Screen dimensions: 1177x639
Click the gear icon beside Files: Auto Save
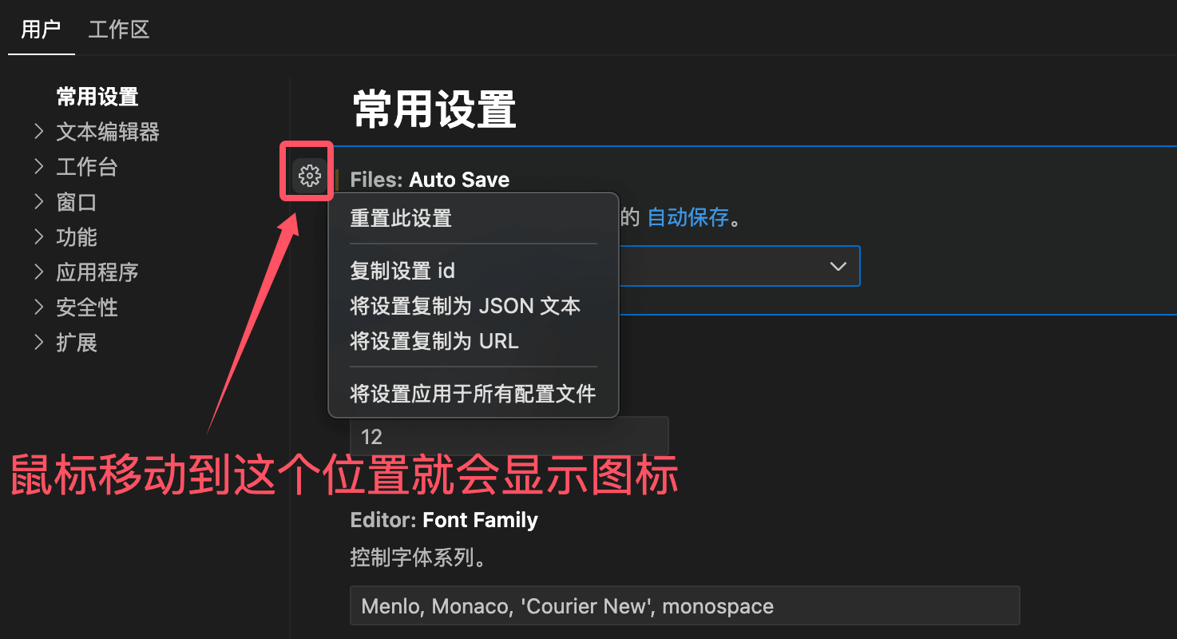(x=309, y=176)
